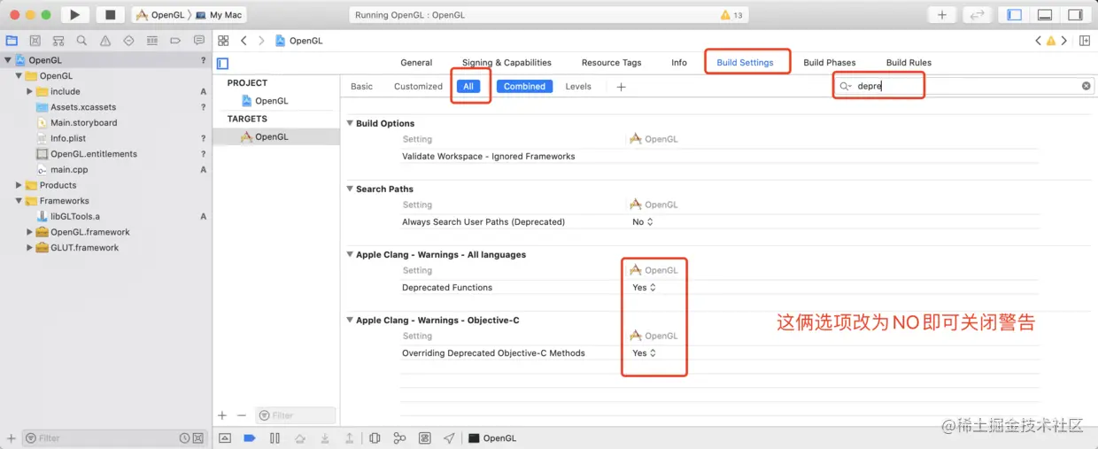The width and height of the screenshot is (1098, 449).
Task: Click the Stop button in toolbar
Action: pyautogui.click(x=110, y=14)
